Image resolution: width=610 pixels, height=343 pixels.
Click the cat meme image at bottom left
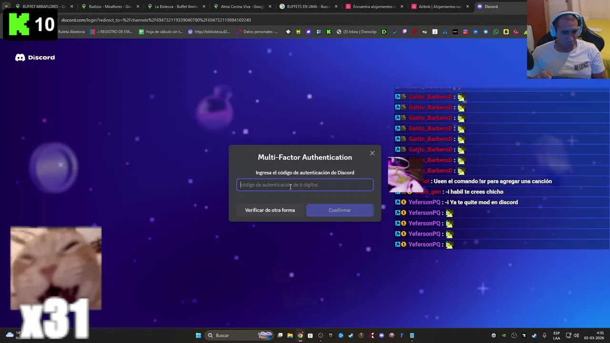pyautogui.click(x=56, y=268)
